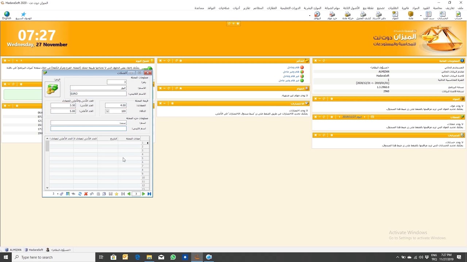
Task: Open the مساعدة menu
Action: tap(199, 8)
